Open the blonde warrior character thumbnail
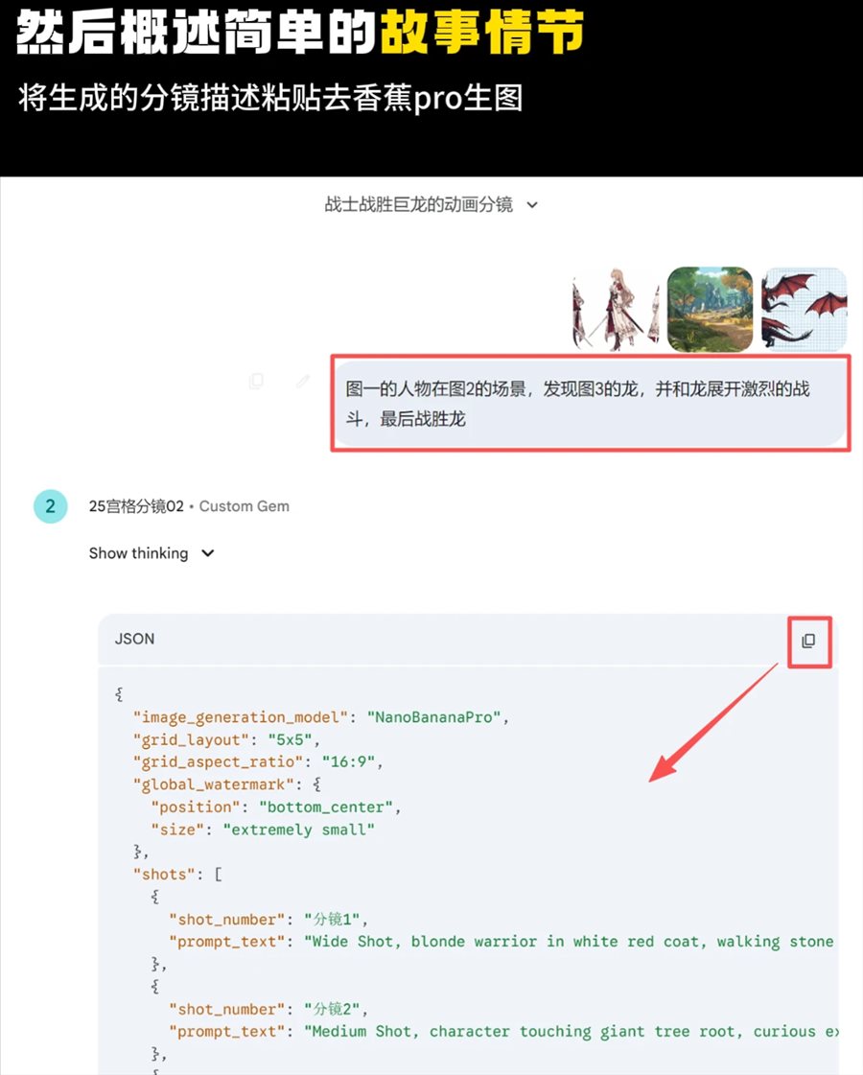The height and width of the screenshot is (1075, 863). tap(617, 309)
